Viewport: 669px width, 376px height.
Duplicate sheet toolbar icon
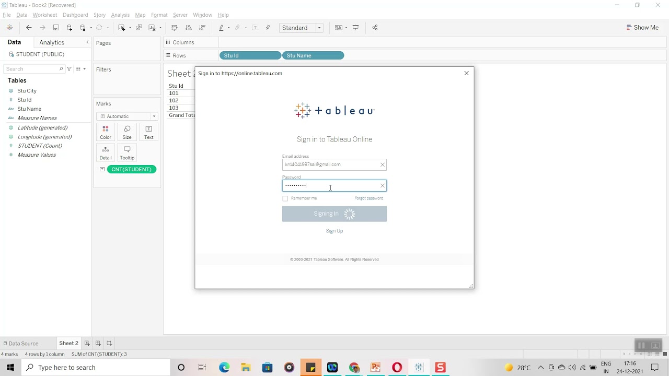139,28
